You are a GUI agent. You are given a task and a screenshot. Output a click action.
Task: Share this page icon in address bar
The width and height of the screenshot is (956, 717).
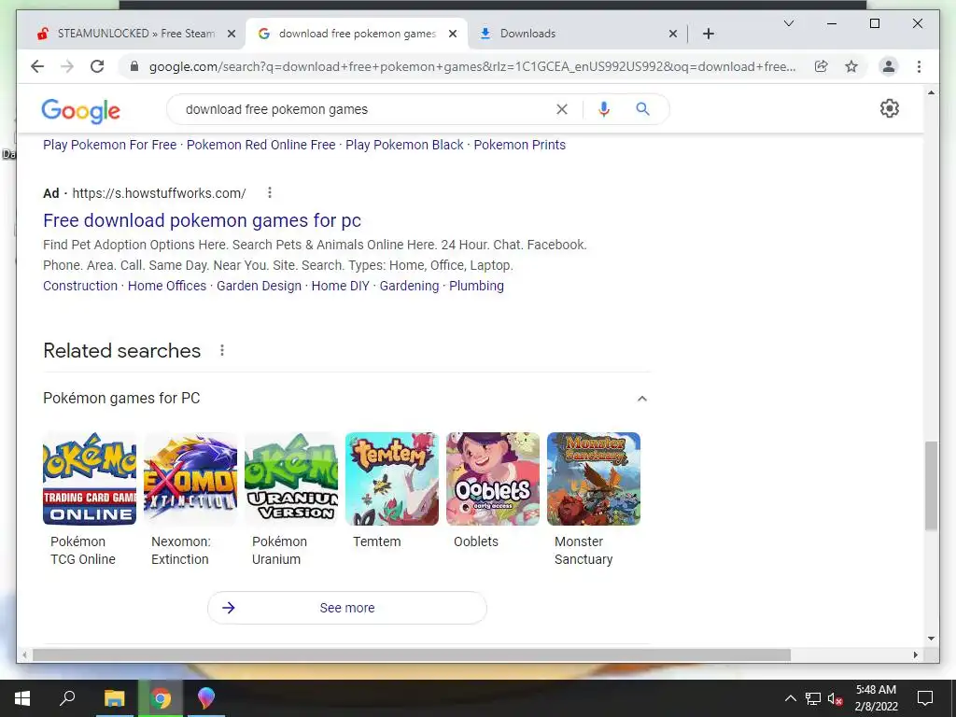click(822, 66)
